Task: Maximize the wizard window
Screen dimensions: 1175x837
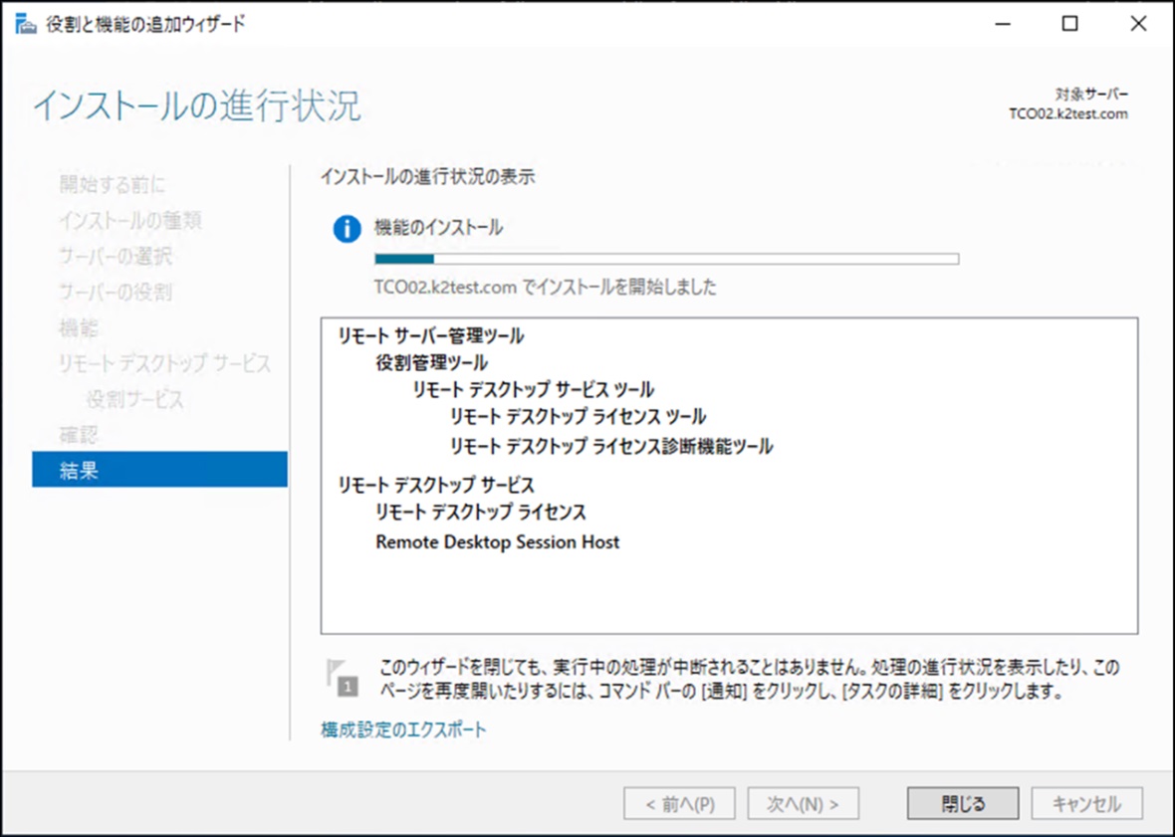Action: (1069, 25)
